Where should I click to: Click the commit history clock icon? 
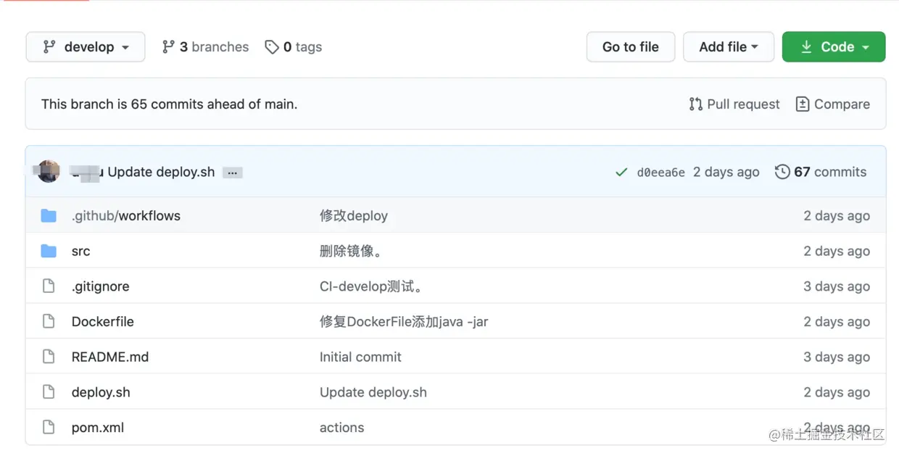coord(782,172)
